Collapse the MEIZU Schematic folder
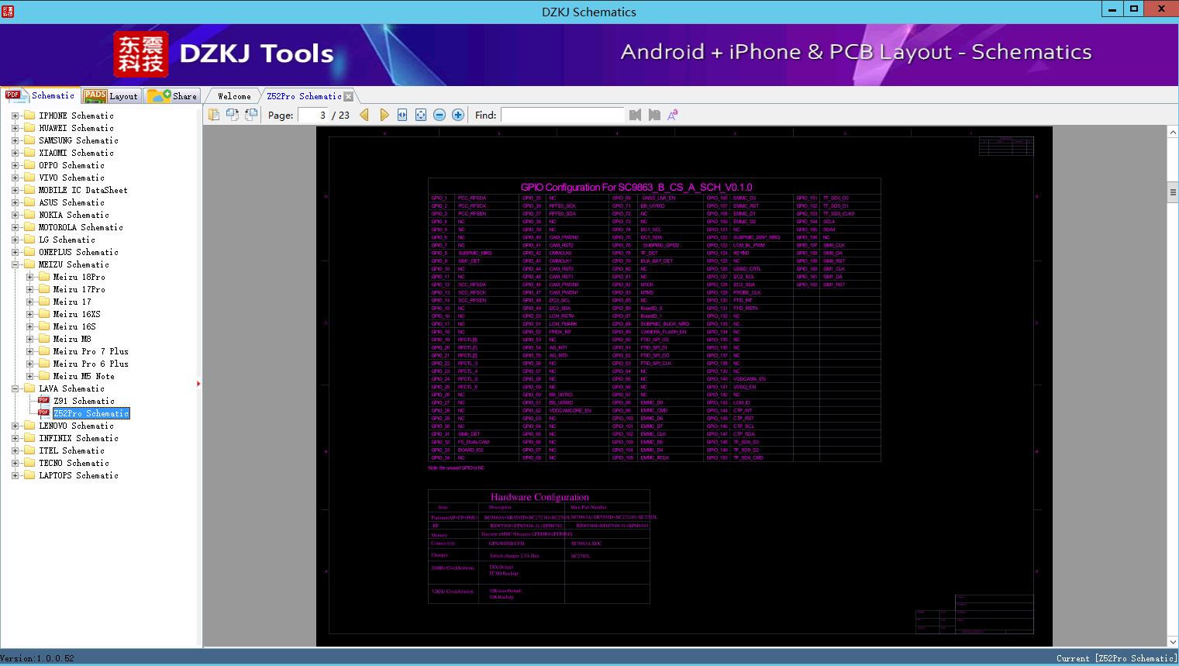Image resolution: width=1179 pixels, height=666 pixels. point(15,264)
